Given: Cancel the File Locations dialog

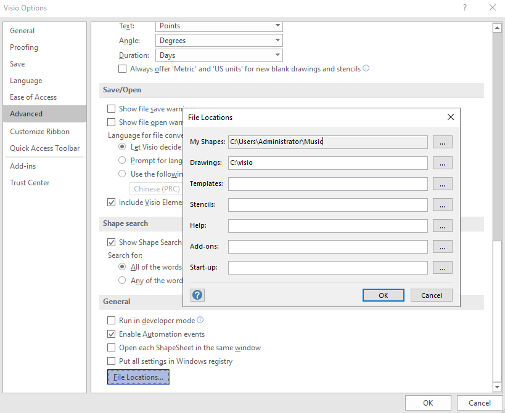Looking at the screenshot, I should point(432,295).
